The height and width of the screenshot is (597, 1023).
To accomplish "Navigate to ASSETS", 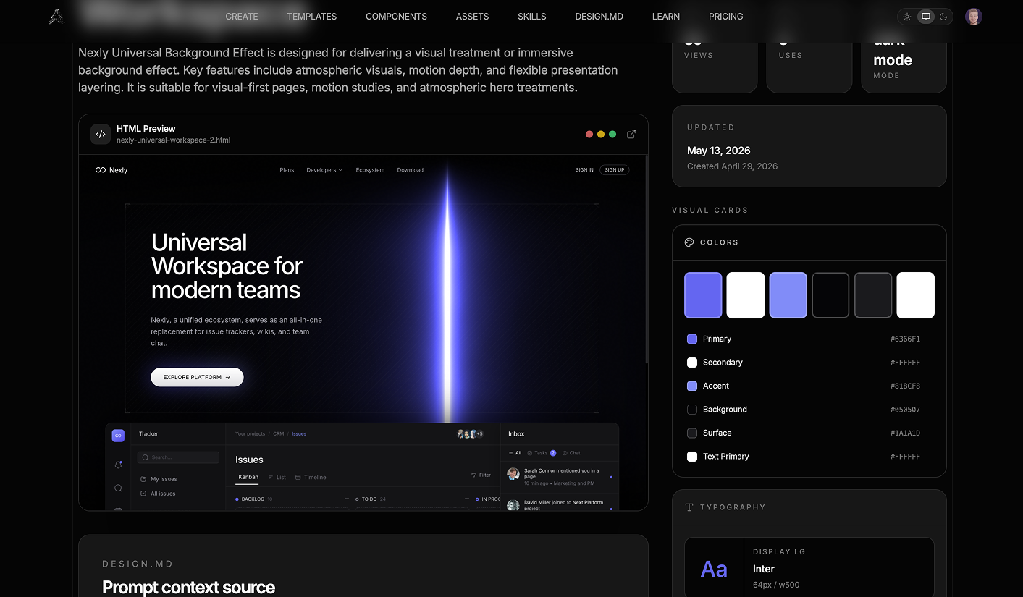I will tap(472, 17).
